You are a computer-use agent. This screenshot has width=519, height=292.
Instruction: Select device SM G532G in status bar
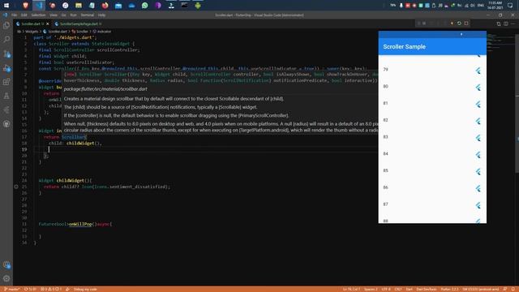tap(481, 289)
